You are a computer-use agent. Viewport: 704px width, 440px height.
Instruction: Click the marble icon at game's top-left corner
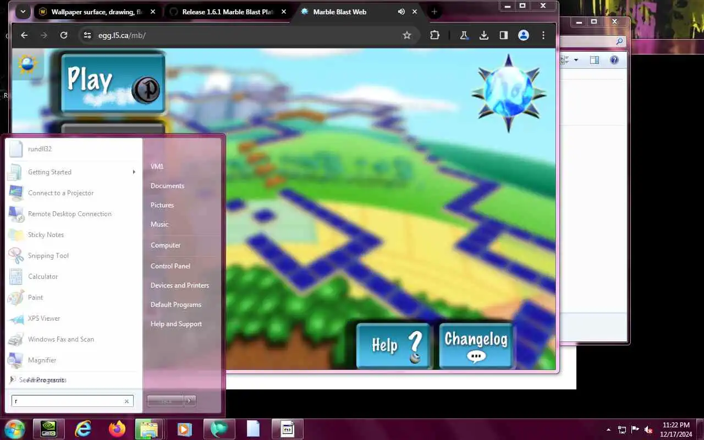click(27, 64)
